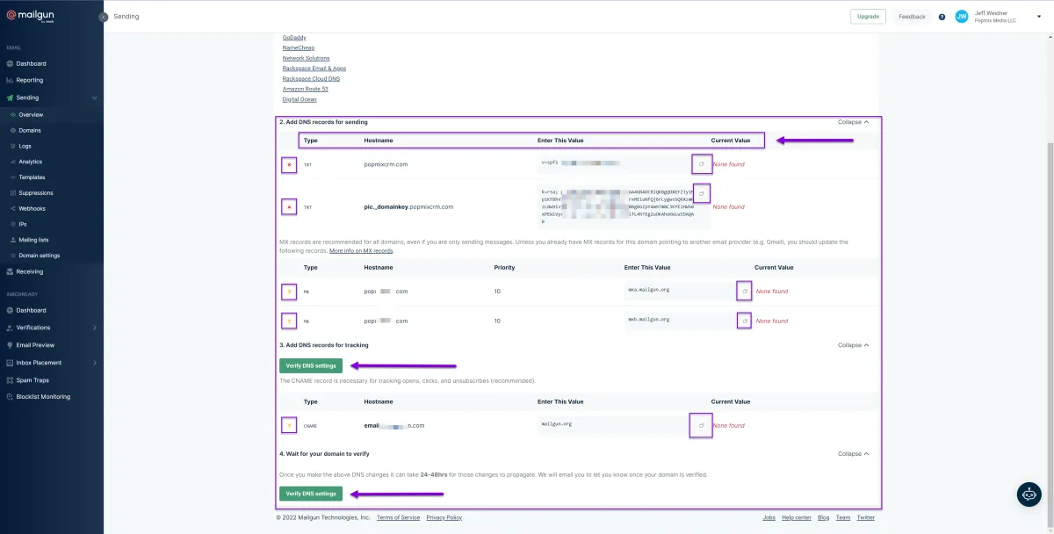
Task: Open the Rackspace Email & Apps link
Action: tap(314, 69)
